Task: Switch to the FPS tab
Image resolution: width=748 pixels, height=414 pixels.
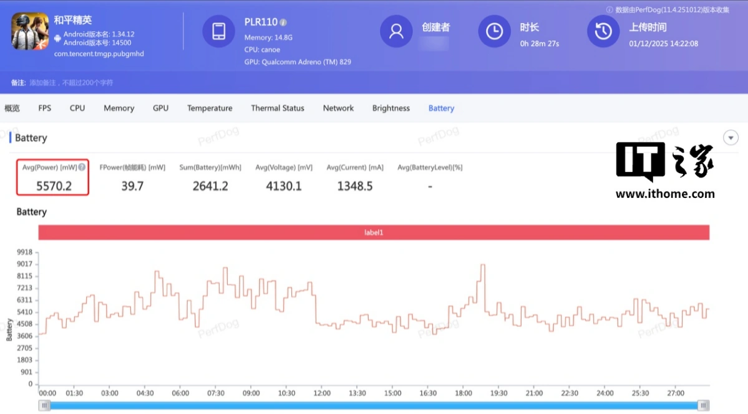Action: click(x=45, y=108)
